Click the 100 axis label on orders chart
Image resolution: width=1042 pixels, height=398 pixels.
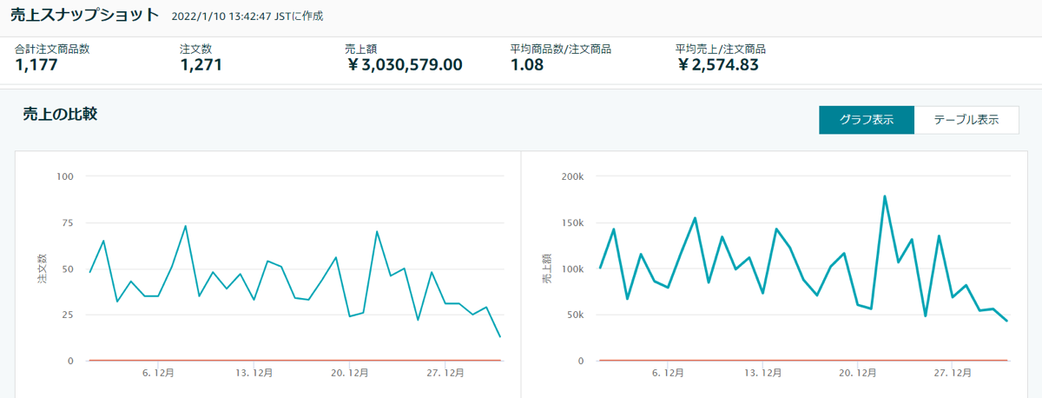tap(64, 176)
